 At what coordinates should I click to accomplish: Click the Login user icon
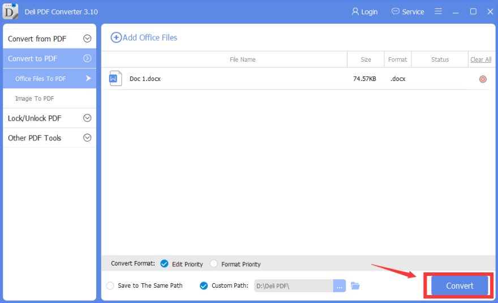pos(355,12)
